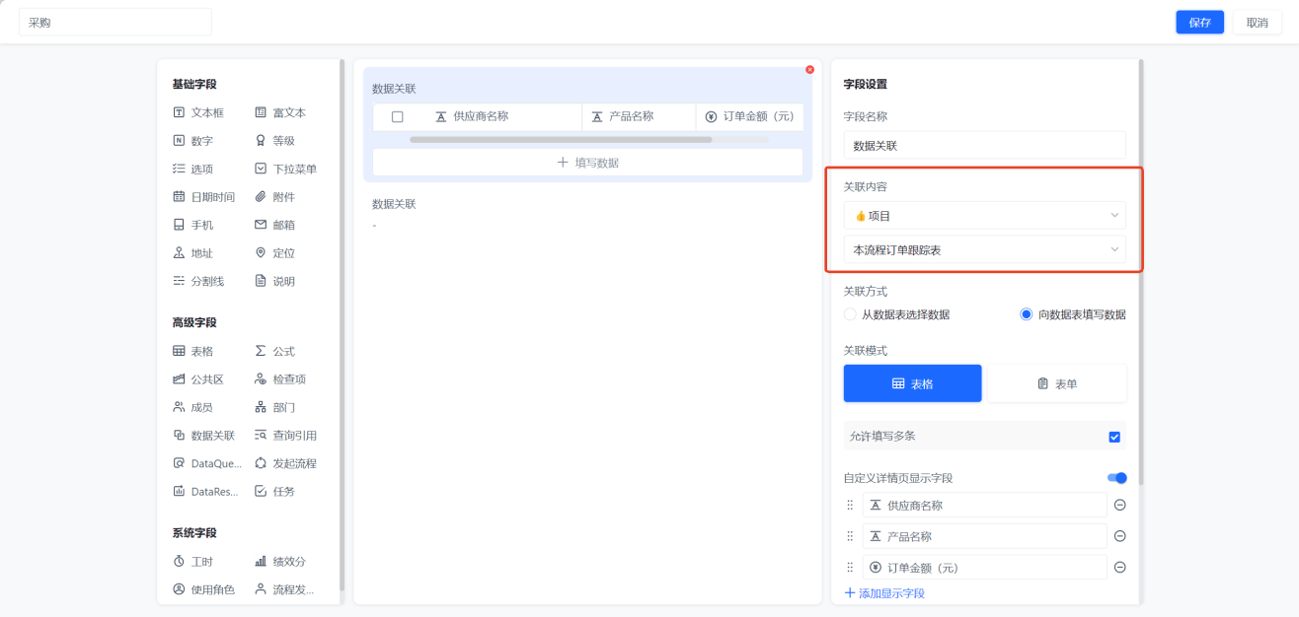Add a 工时 work hours field
Viewport: 1299px width, 617px height.
pos(192,561)
